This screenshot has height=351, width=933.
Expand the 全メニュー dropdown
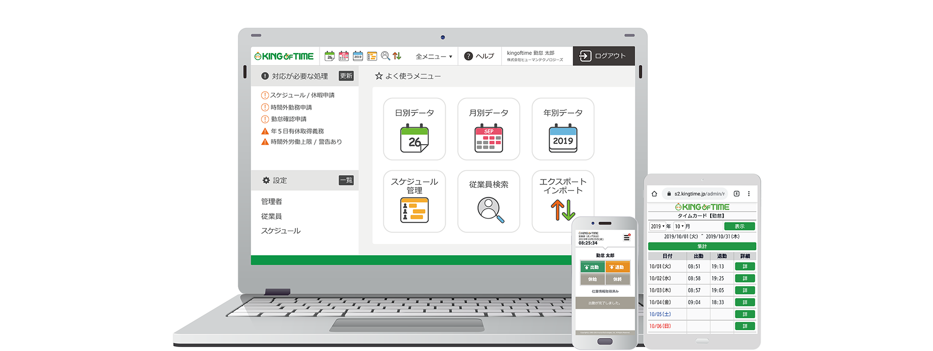pyautogui.click(x=434, y=57)
